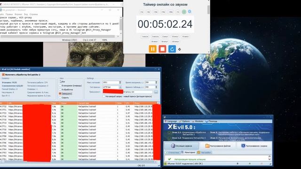Click the XEvil status bar connection icon

[x=165, y=164]
